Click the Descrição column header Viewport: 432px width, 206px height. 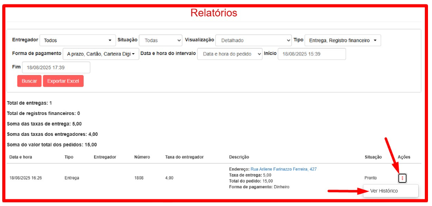tap(239, 157)
